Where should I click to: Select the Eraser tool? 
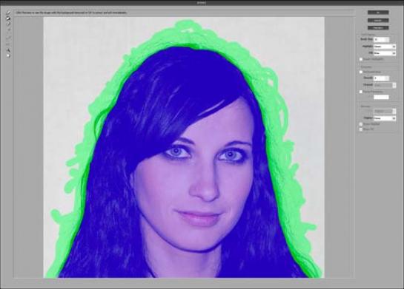pos(8,24)
